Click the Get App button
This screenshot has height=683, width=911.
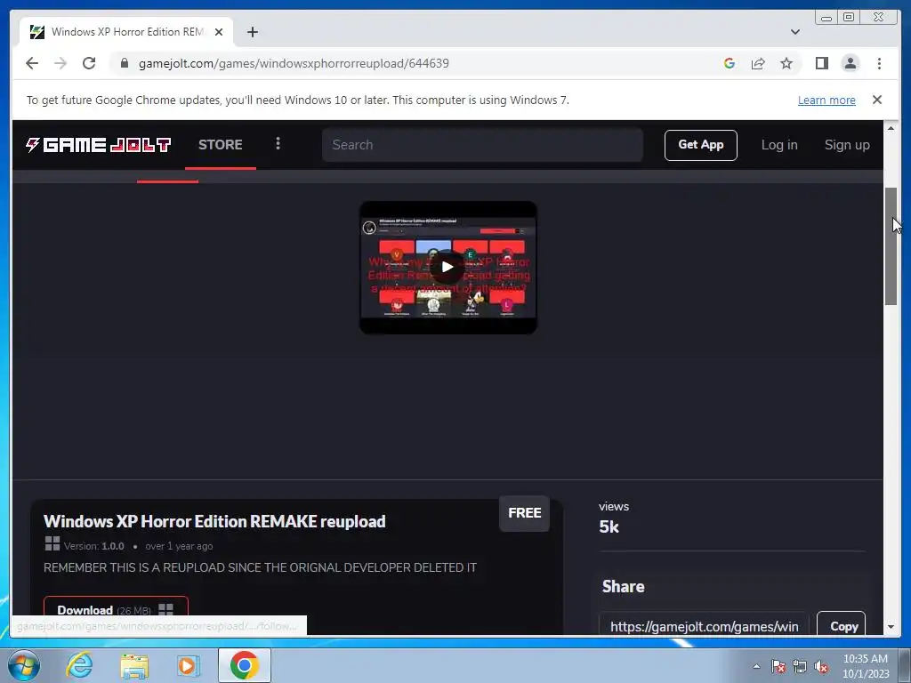pyautogui.click(x=701, y=145)
